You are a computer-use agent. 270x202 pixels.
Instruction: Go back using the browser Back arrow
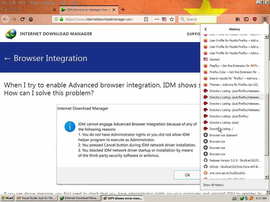(x=5, y=19)
